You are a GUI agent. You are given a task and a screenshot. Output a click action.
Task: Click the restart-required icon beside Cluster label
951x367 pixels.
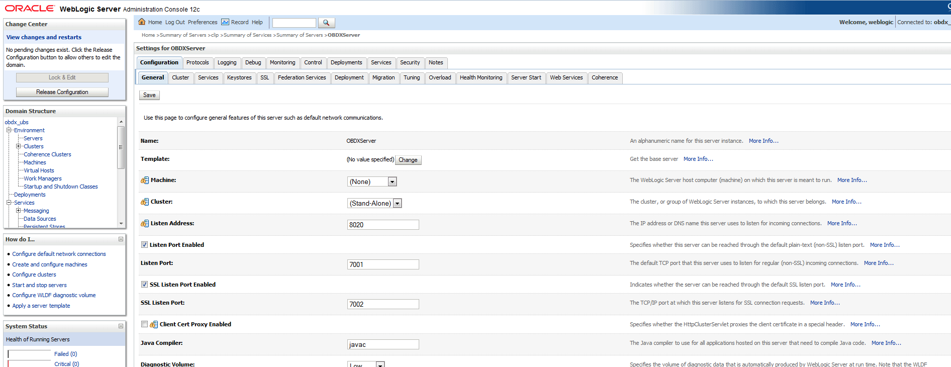point(145,202)
